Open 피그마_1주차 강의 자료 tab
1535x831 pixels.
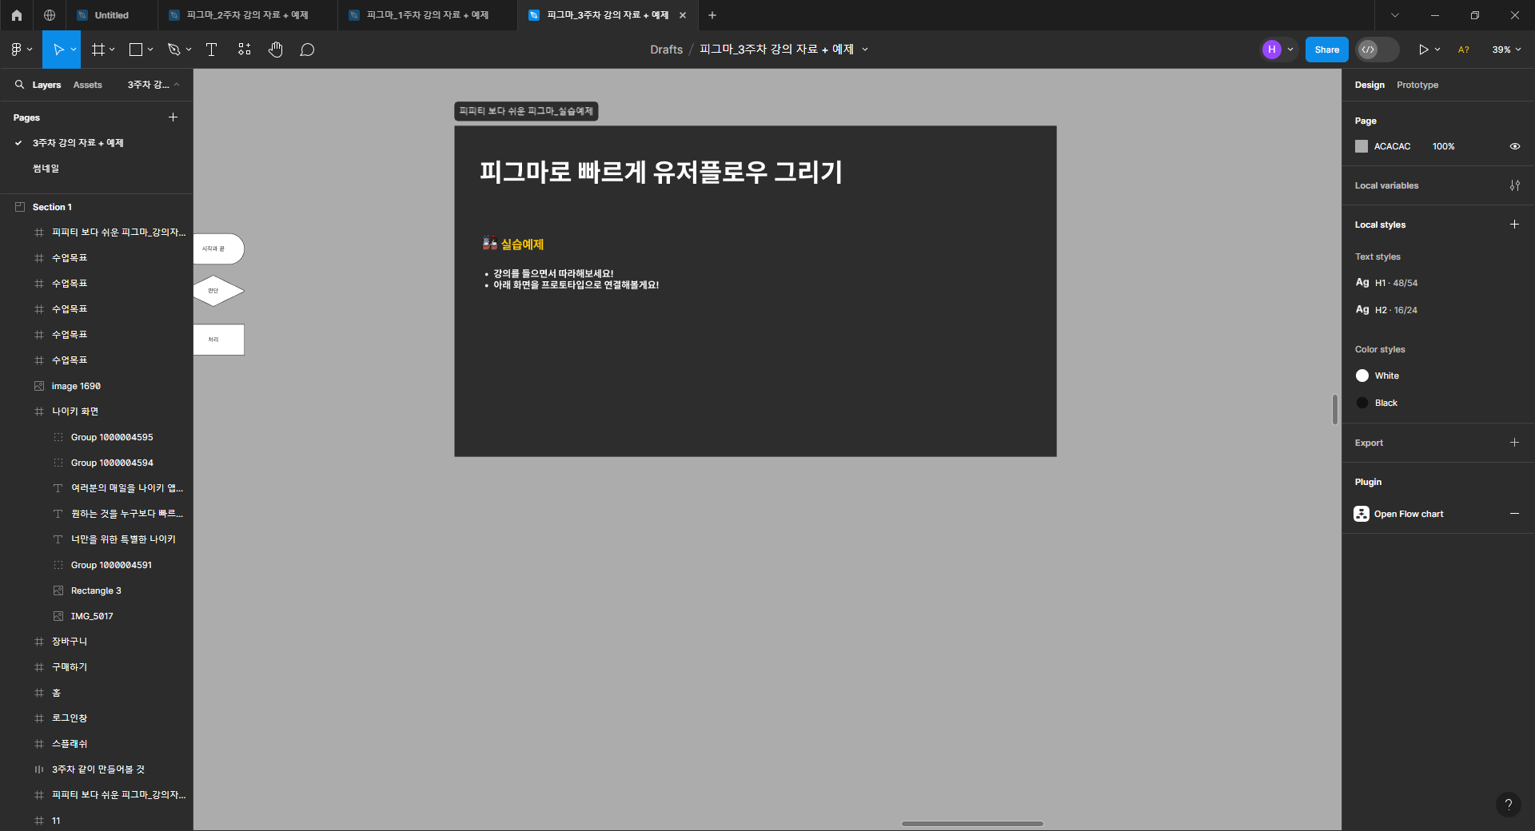428,15
